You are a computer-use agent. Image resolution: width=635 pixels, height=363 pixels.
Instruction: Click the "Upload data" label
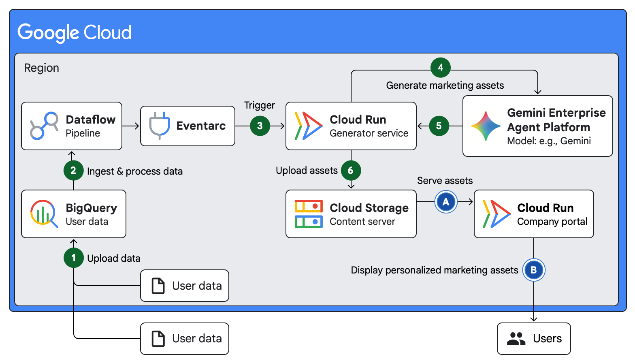[x=114, y=258]
